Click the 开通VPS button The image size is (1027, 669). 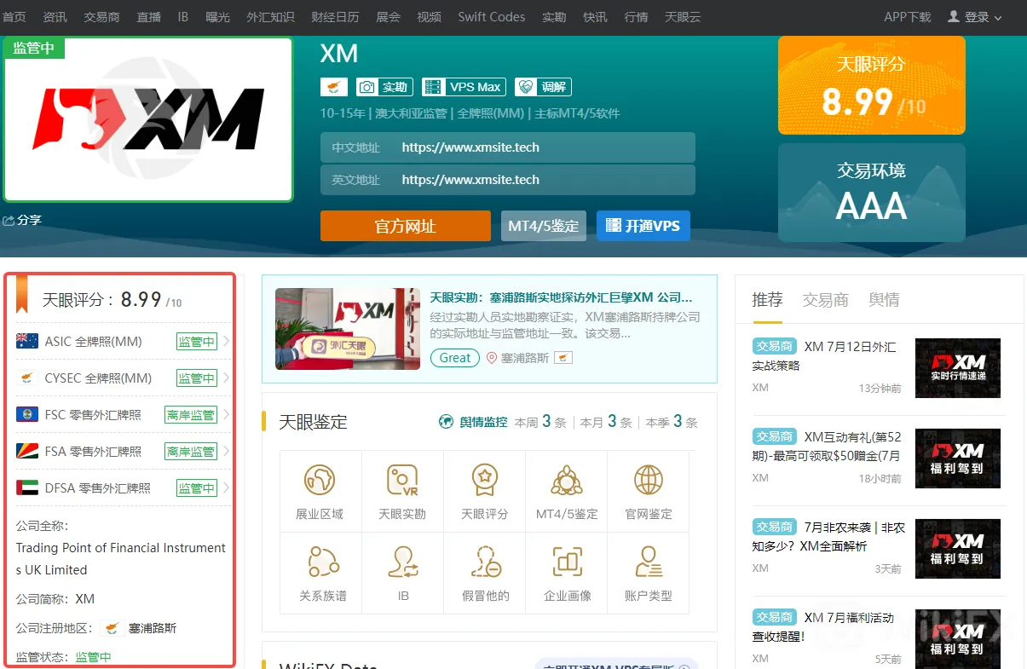[x=643, y=226]
